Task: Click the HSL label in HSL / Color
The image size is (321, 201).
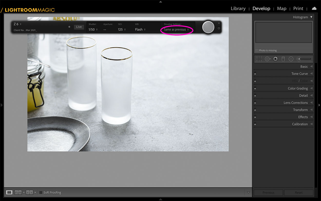Action: click(x=295, y=81)
